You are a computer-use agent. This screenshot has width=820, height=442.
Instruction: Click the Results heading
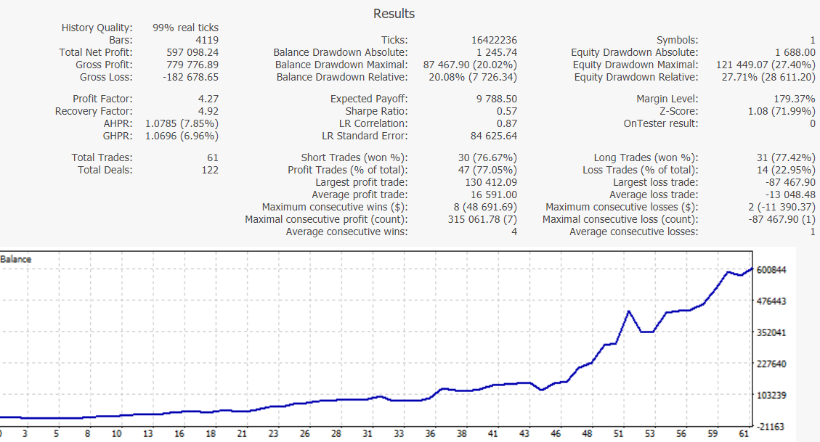tap(394, 14)
